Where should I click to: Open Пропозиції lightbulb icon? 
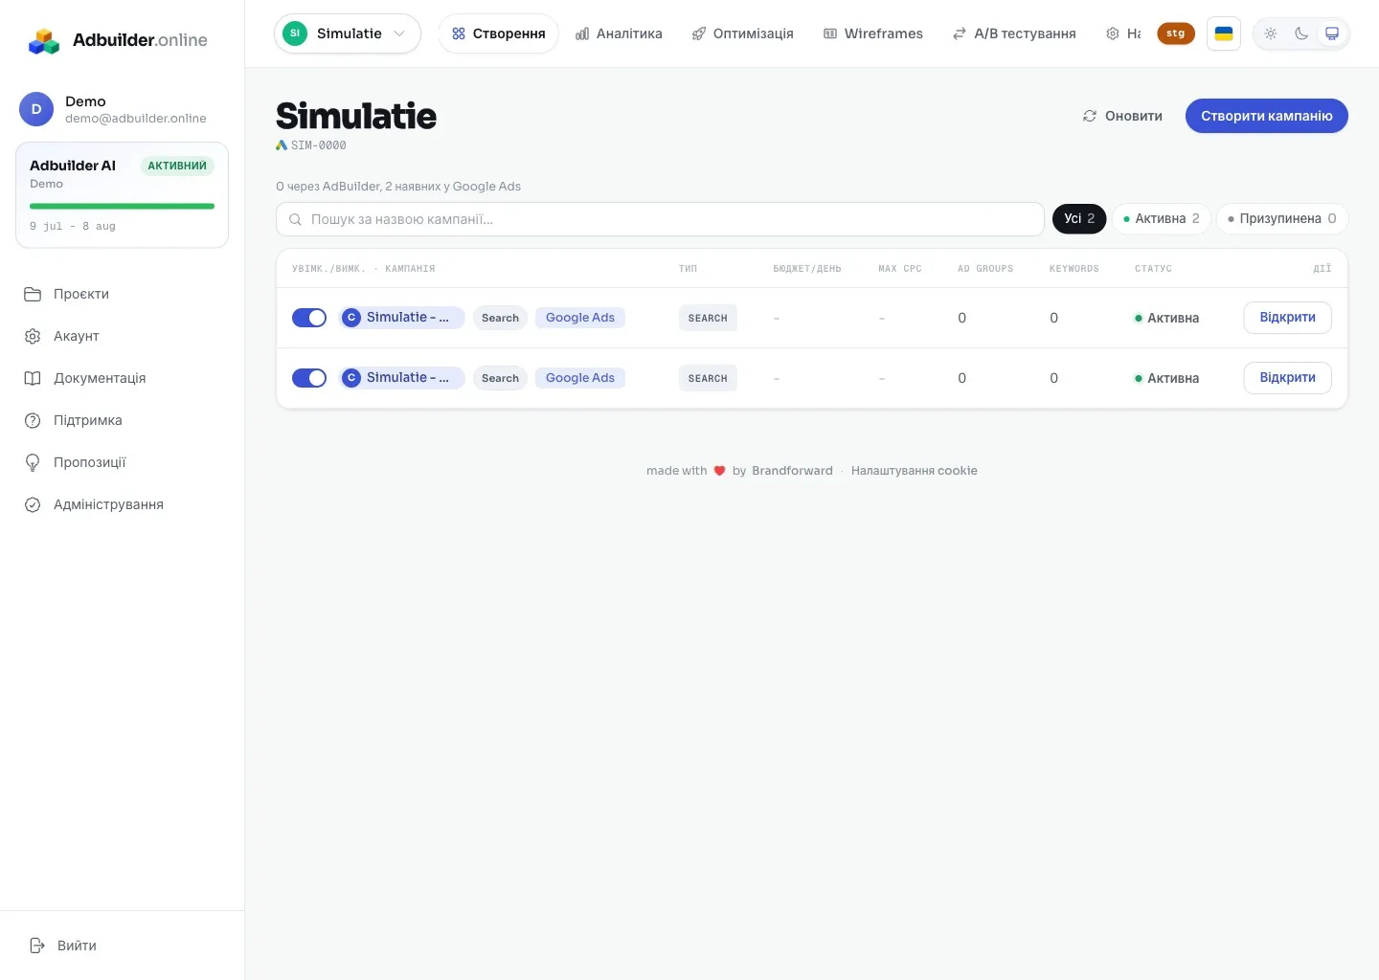[33, 462]
